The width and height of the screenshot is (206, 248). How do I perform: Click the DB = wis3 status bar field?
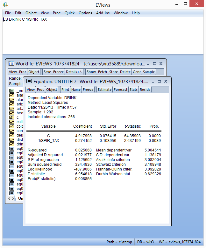(x=145, y=242)
